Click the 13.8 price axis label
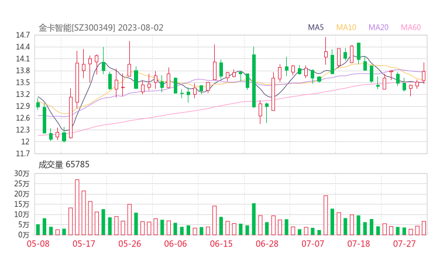This screenshot has width=433, height=257. 23,71
